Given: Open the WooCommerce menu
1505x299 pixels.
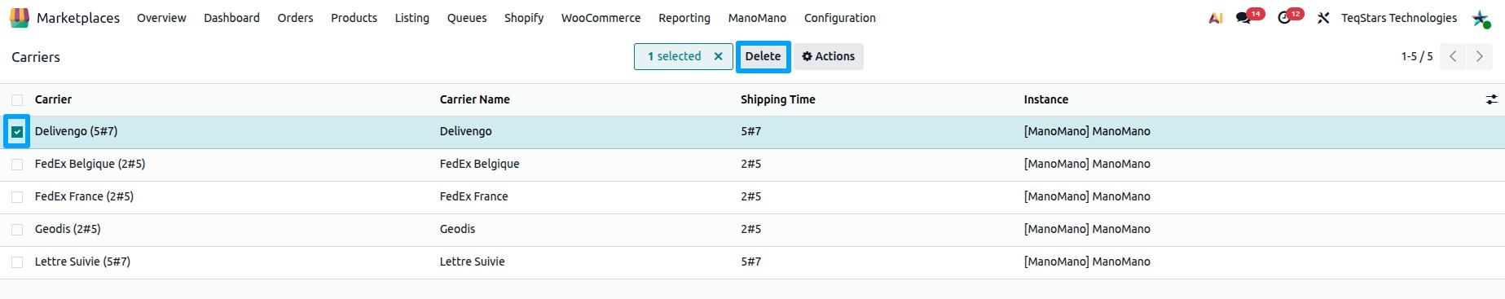Looking at the screenshot, I should click(x=601, y=18).
